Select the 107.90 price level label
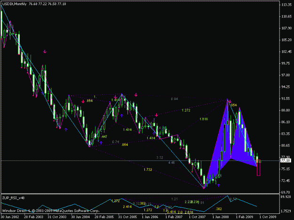 pos(286,28)
